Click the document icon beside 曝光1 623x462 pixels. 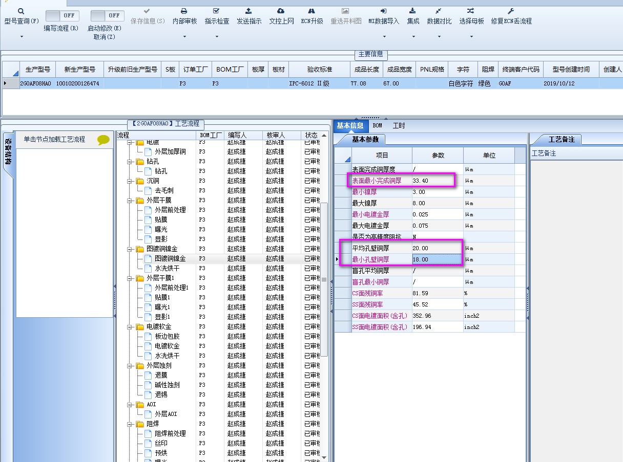[x=149, y=307]
